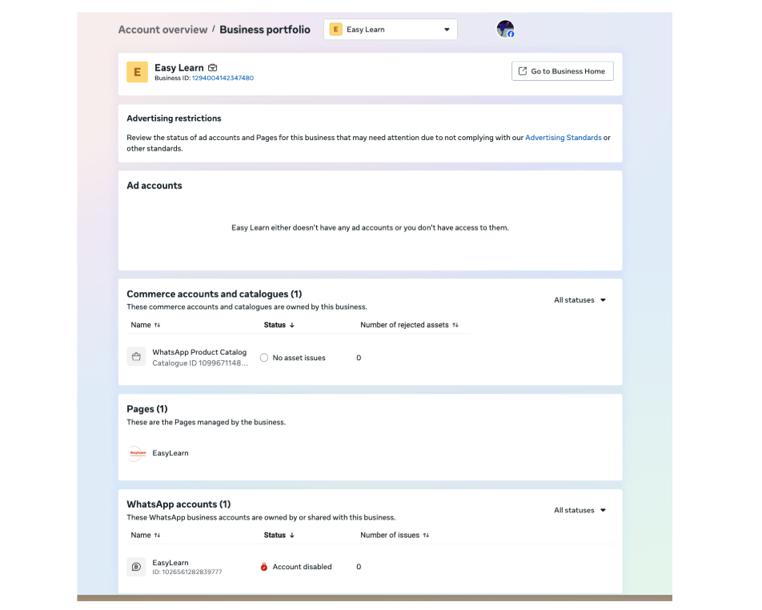Click the No asset issues text
The width and height of the screenshot is (762, 610).
(x=299, y=358)
